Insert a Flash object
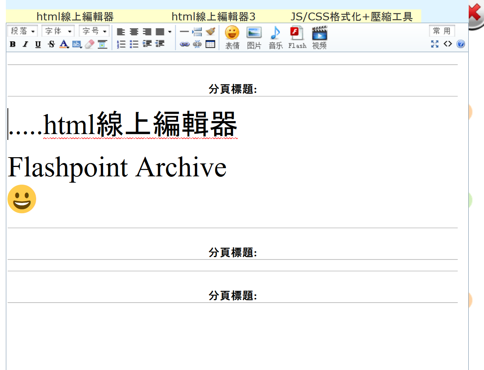This screenshot has height=370, width=484. pos(297,38)
